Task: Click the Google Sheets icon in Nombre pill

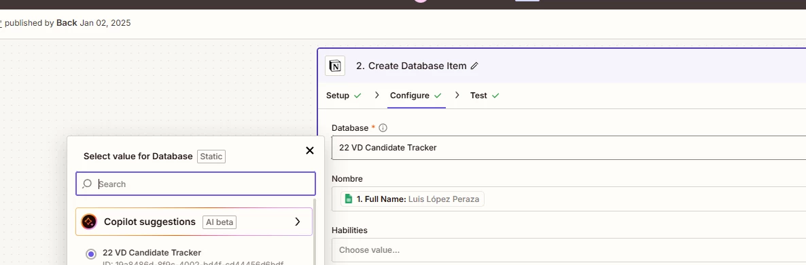Action: click(349, 199)
